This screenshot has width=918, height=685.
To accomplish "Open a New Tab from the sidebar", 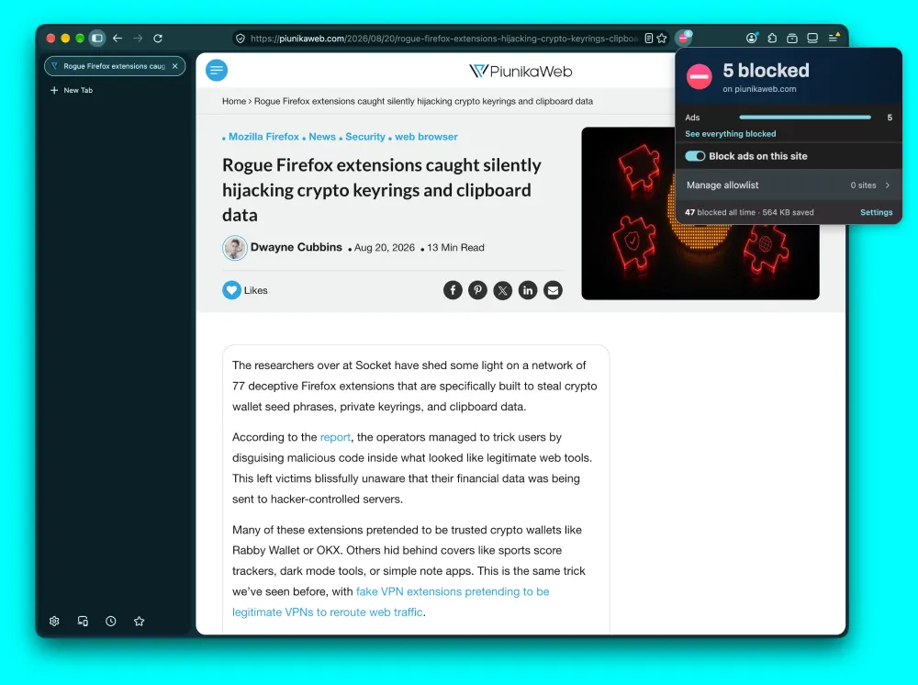I will (x=72, y=90).
